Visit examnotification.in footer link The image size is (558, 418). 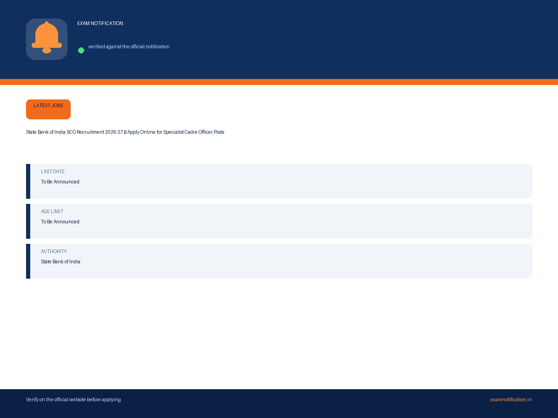point(511,400)
